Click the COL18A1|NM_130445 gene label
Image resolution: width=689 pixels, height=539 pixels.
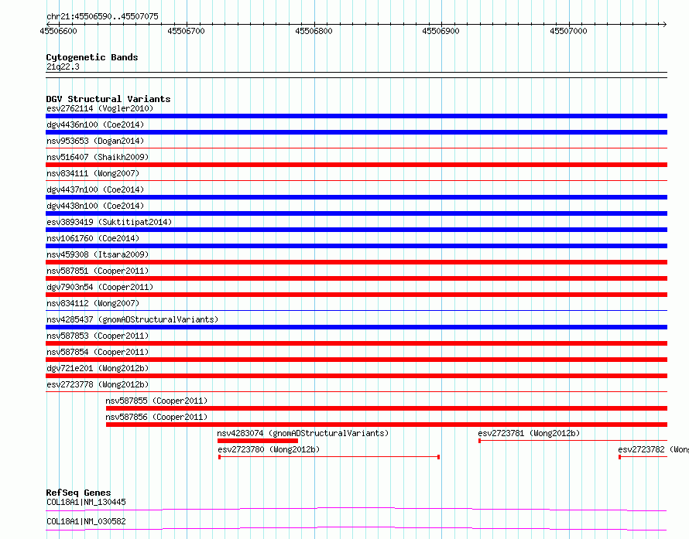click(x=86, y=502)
